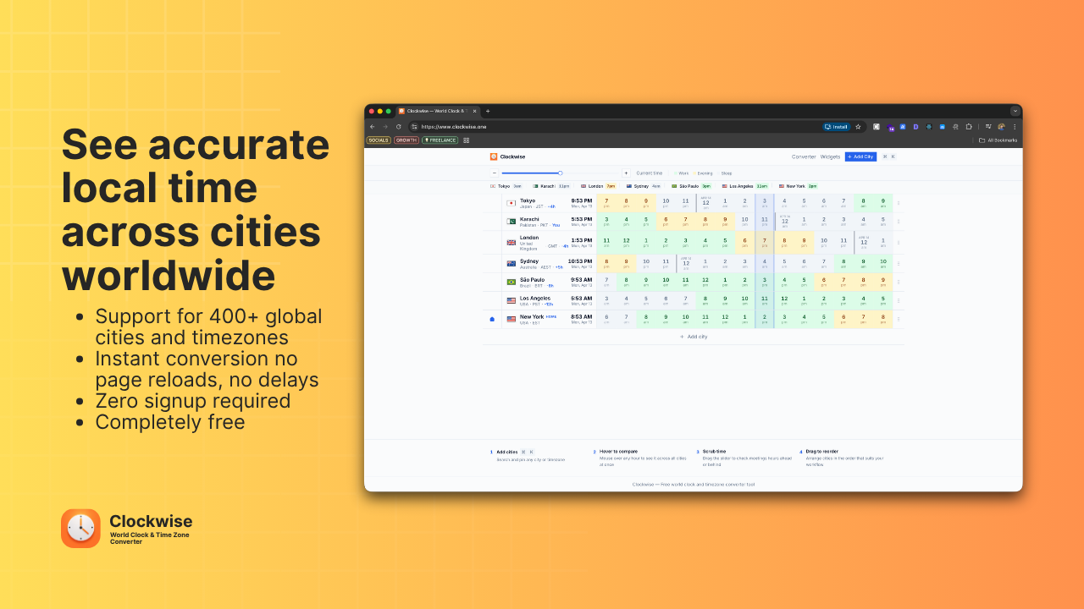Click the time scrub slider handle

click(x=560, y=173)
